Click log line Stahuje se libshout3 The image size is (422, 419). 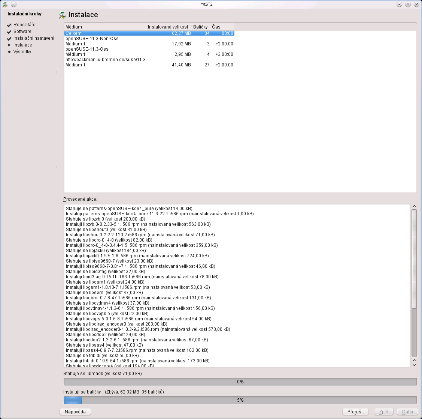106,230
